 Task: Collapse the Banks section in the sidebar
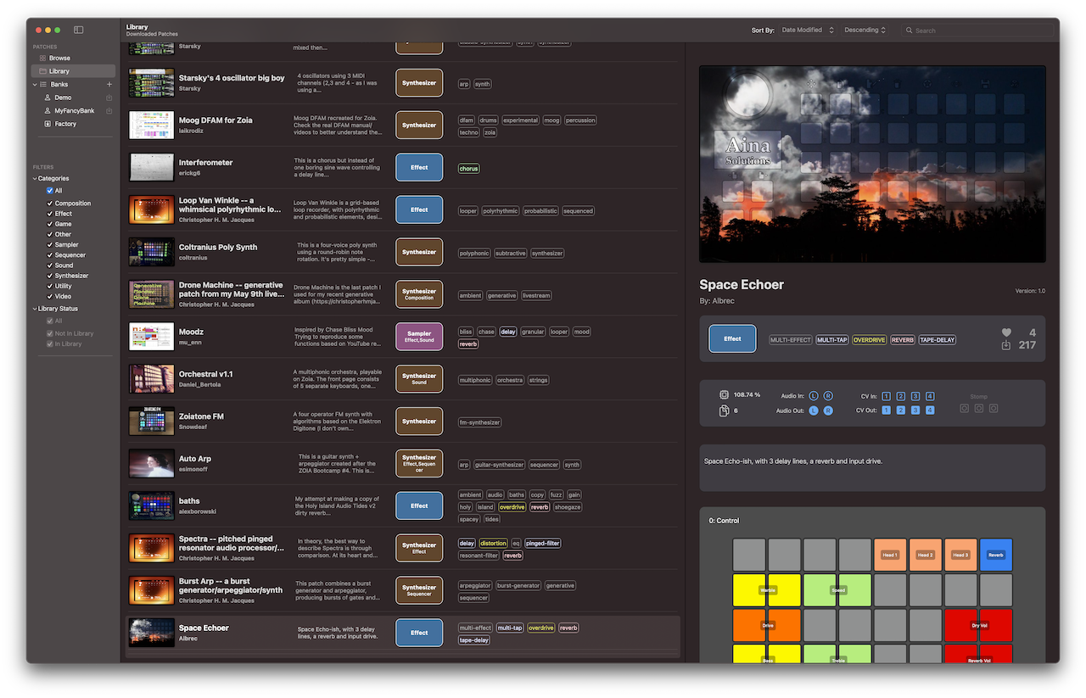(x=35, y=84)
